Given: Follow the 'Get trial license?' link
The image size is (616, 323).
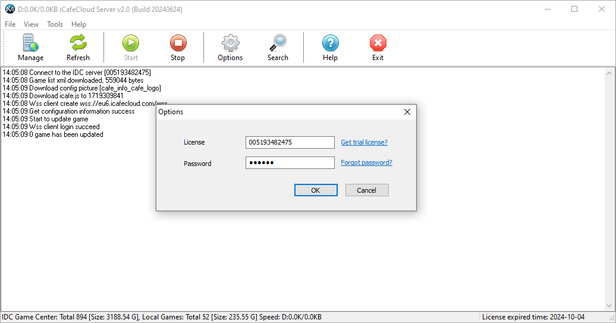Looking at the screenshot, I should [364, 142].
